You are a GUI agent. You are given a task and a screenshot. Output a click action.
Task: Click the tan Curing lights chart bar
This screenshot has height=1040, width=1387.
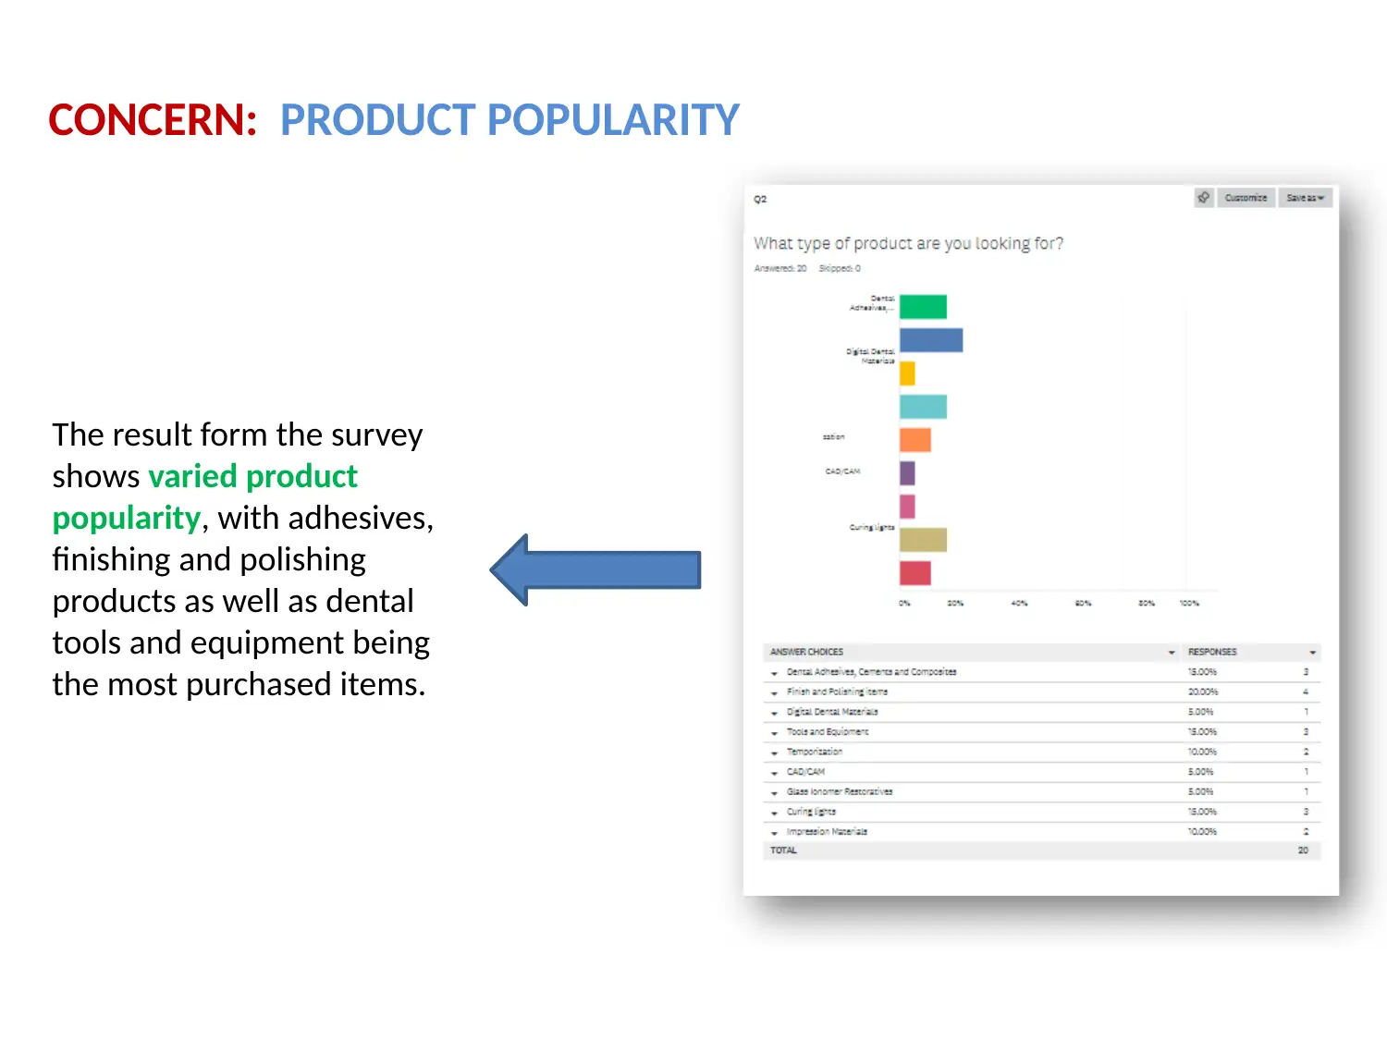923,540
